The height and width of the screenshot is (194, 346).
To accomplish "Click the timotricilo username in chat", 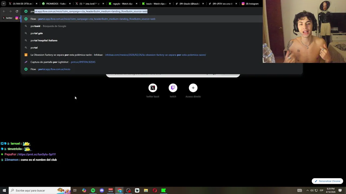I will (15, 149).
